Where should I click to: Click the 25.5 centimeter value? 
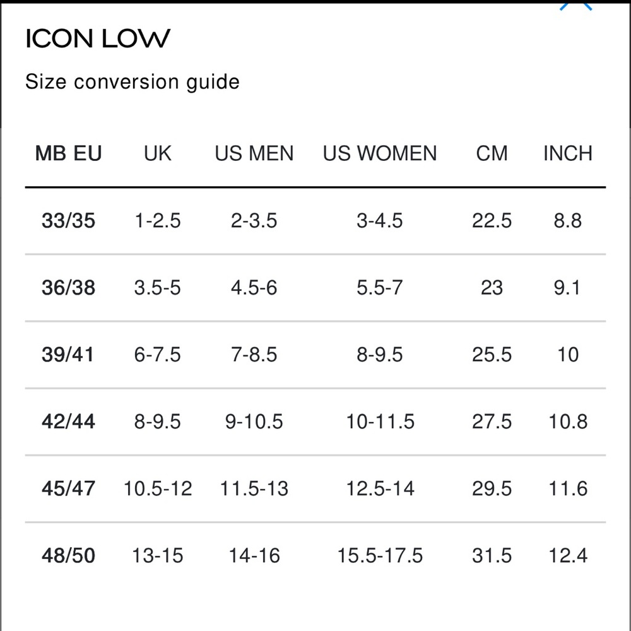[x=492, y=355]
